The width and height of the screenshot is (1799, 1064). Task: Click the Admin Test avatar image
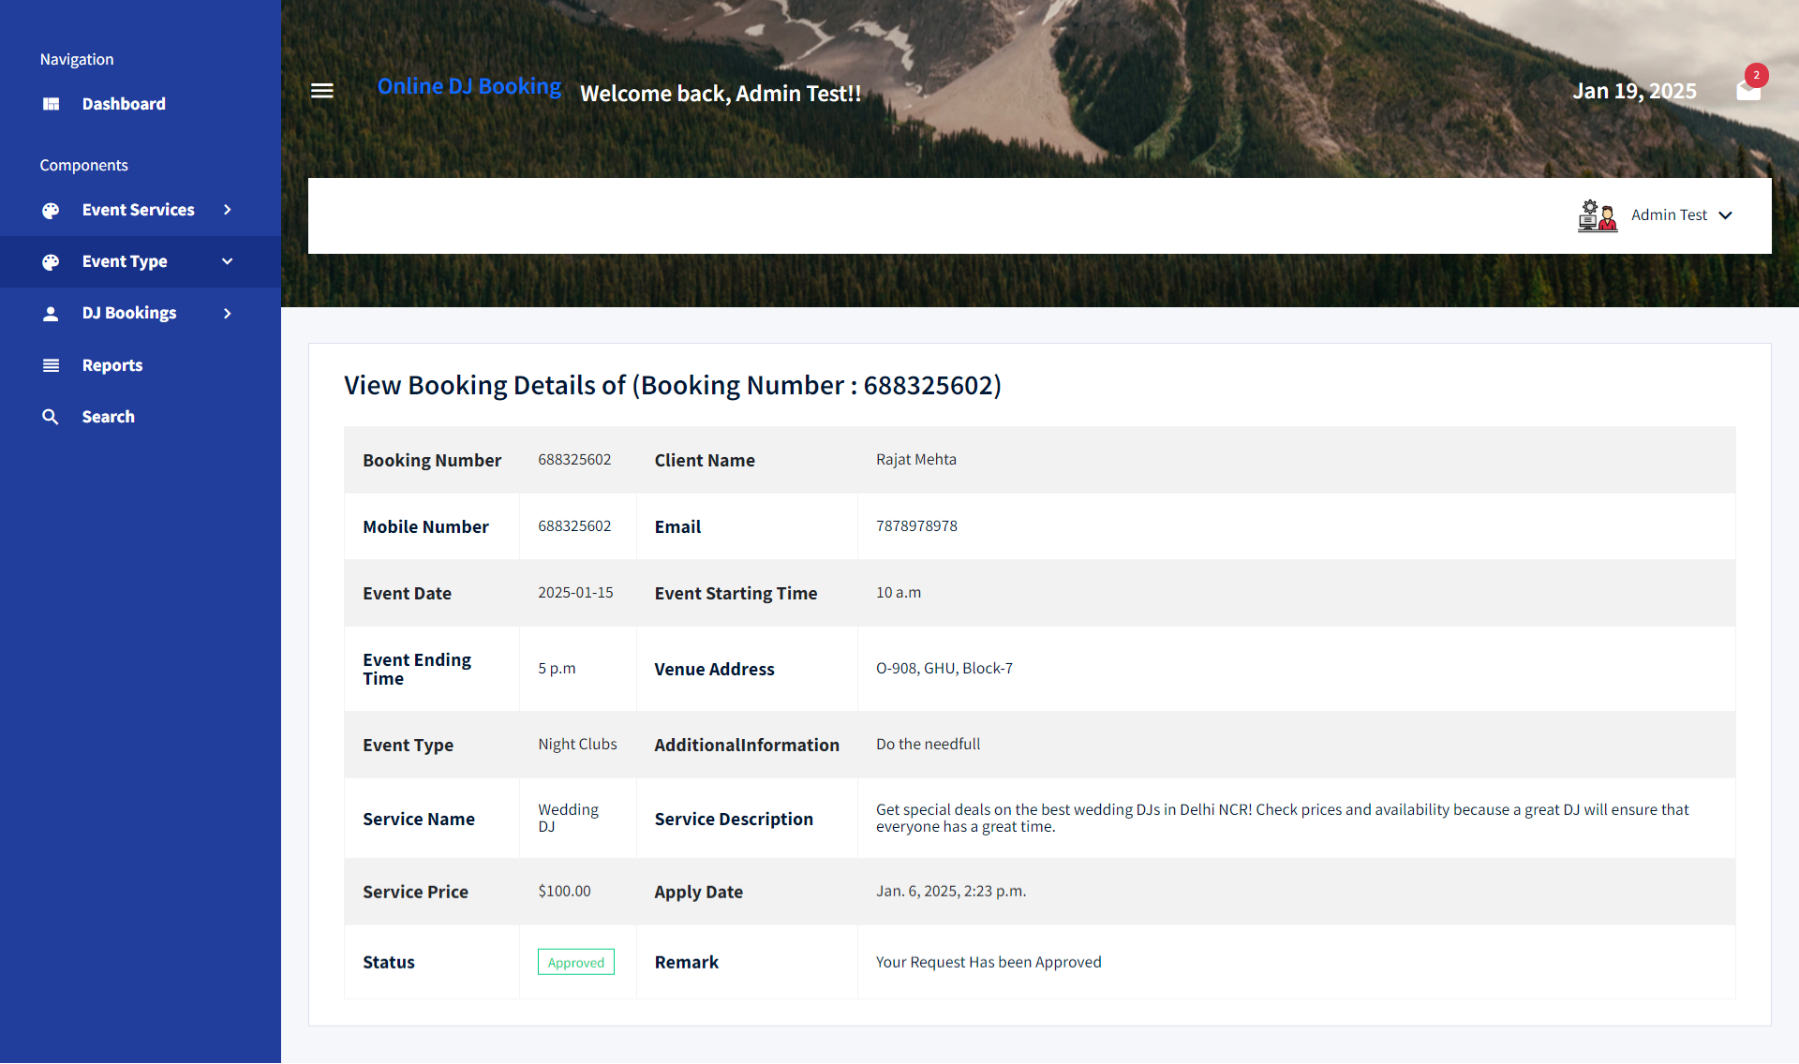point(1597,215)
